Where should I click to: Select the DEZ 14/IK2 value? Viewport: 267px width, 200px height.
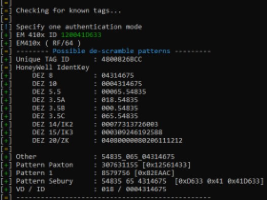tap(130, 124)
